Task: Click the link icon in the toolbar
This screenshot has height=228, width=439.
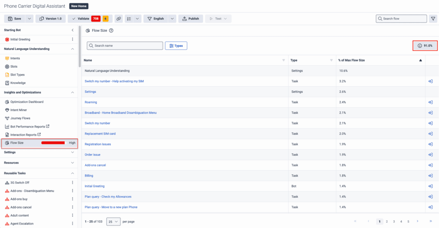Action: [x=119, y=19]
